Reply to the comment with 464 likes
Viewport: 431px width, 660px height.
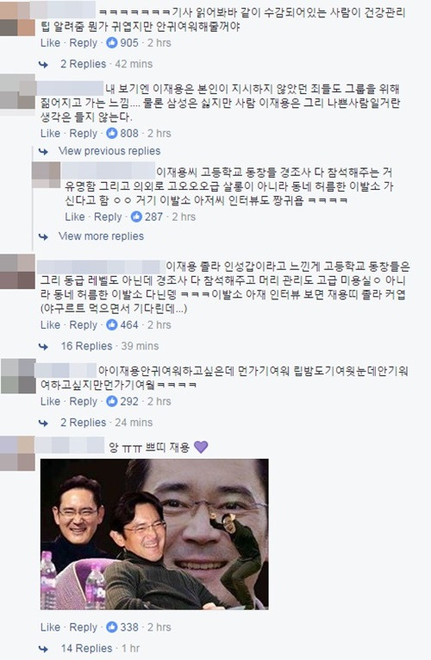pyautogui.click(x=84, y=325)
